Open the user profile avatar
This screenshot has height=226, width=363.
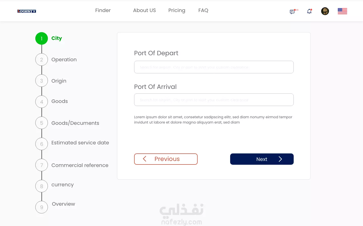[x=325, y=11]
